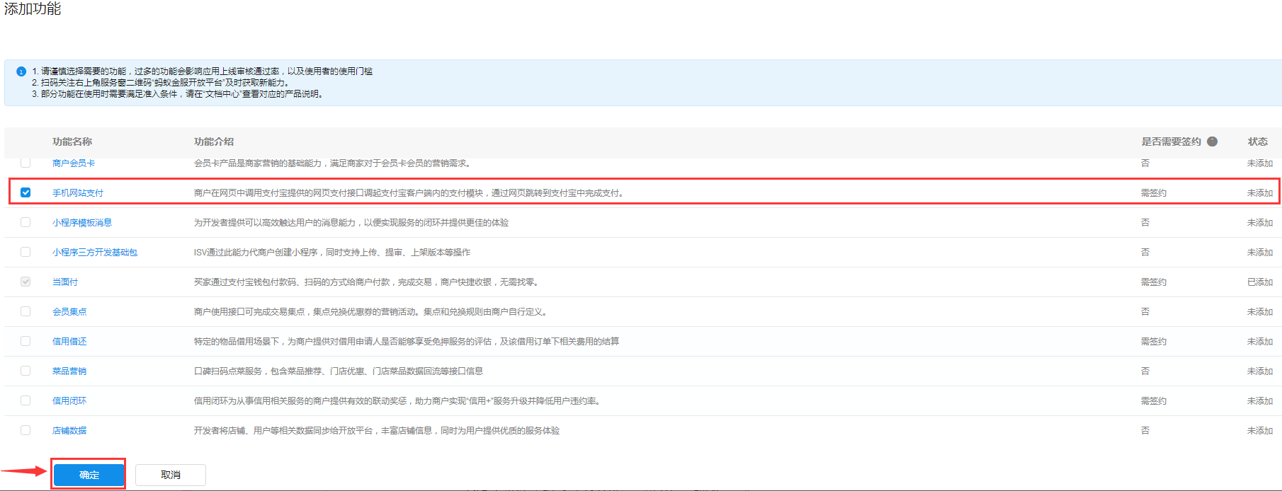Click the 取消 button
Screen dimensions: 1282x491
(x=170, y=475)
